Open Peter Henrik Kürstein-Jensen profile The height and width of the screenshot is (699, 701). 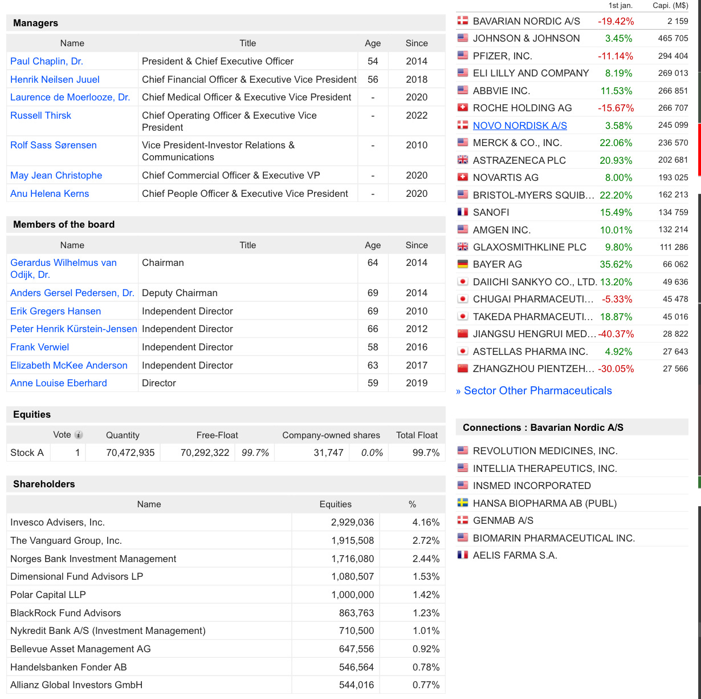tap(74, 329)
